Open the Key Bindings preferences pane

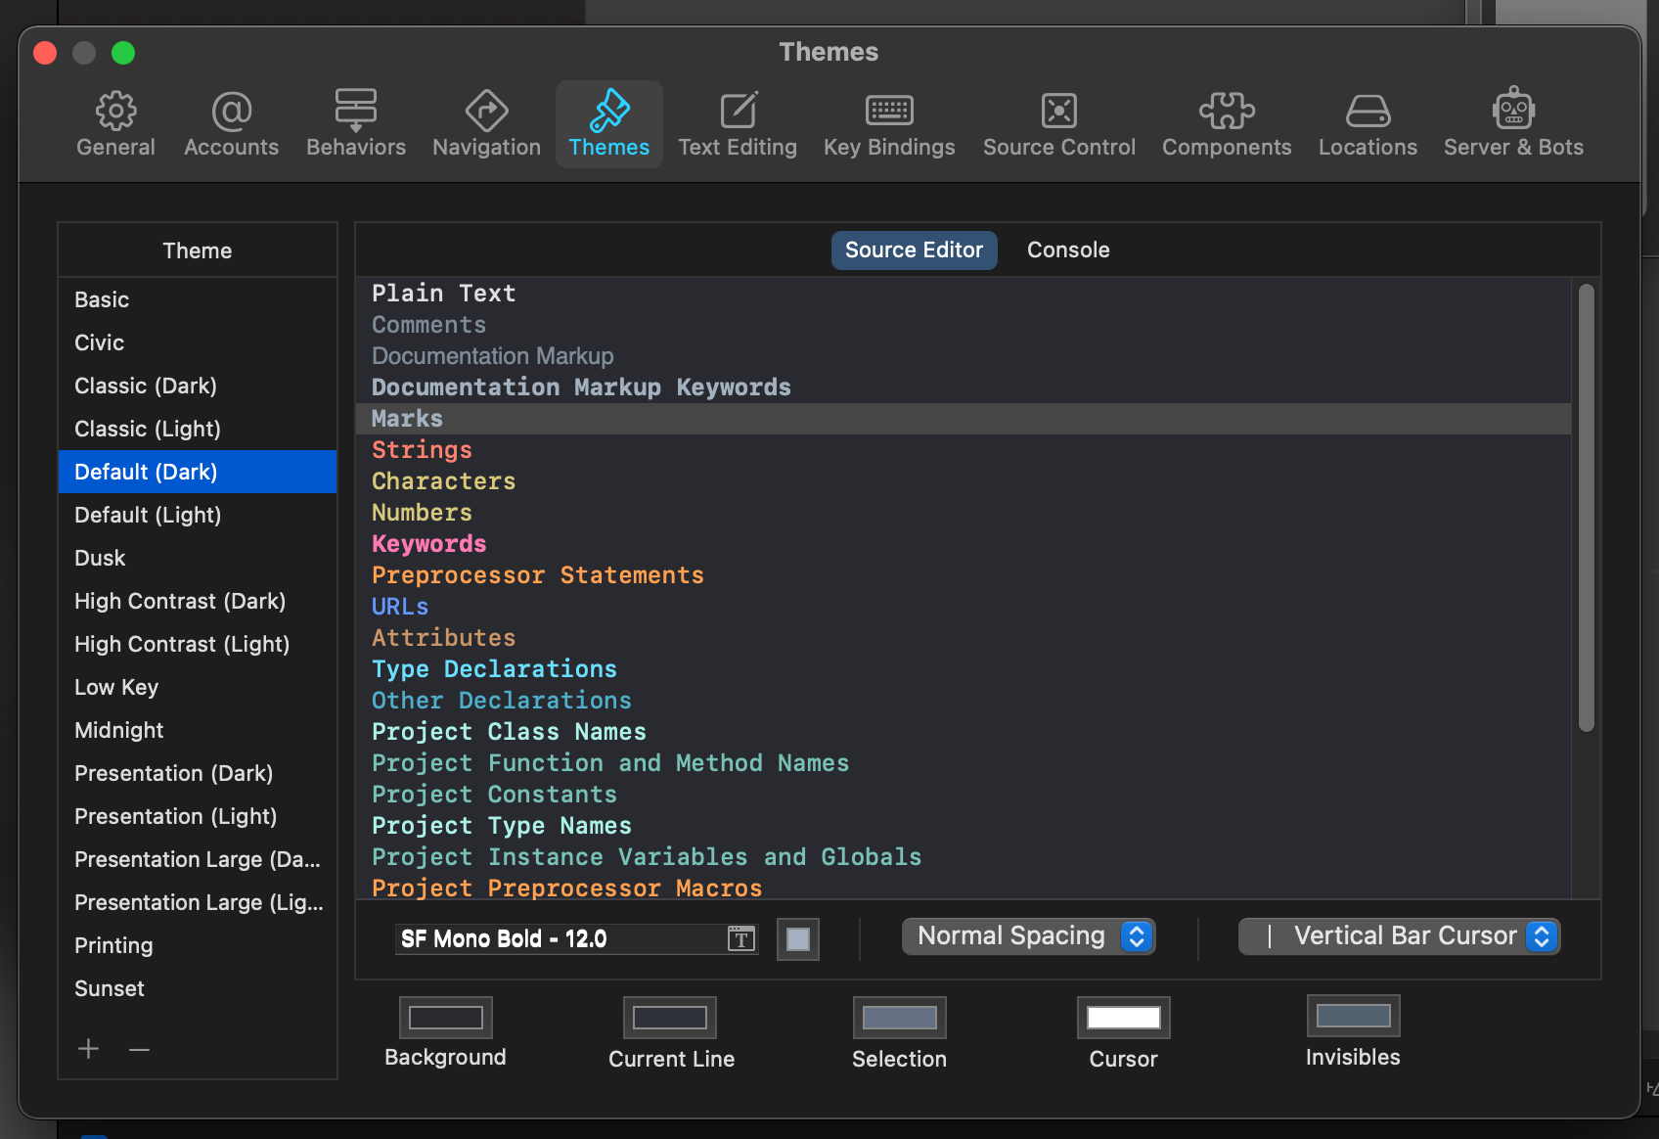point(889,124)
